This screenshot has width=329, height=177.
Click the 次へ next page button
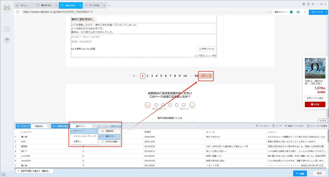click(206, 76)
